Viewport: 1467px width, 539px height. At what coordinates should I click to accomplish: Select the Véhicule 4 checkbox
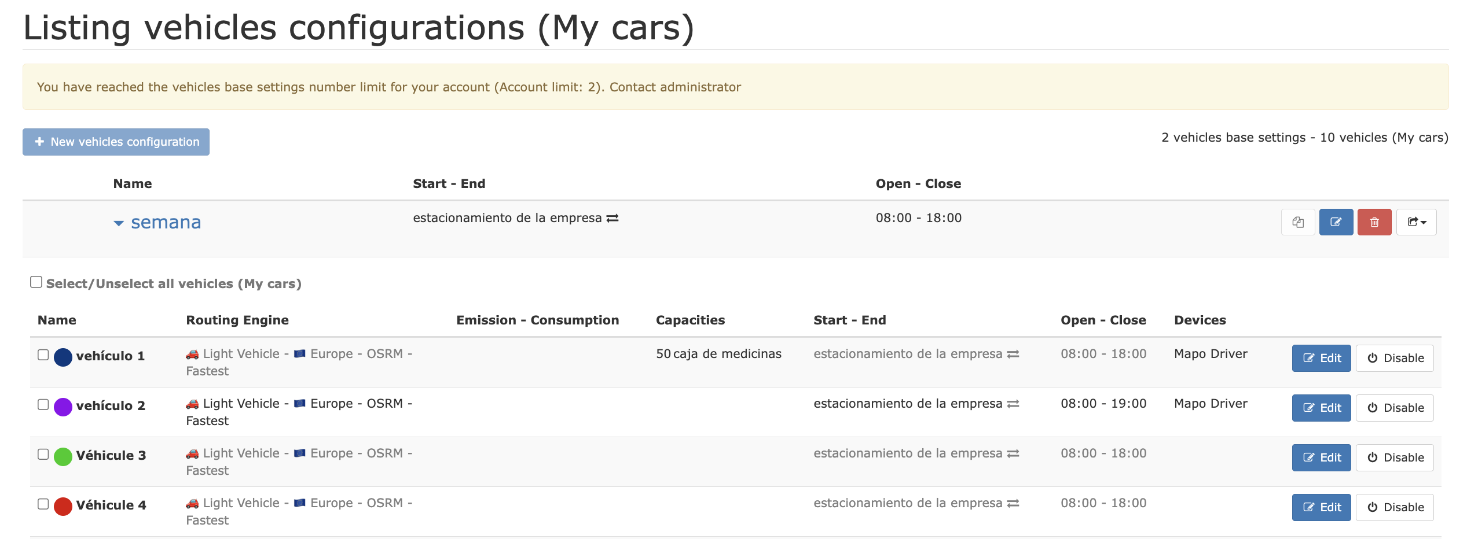tap(43, 504)
